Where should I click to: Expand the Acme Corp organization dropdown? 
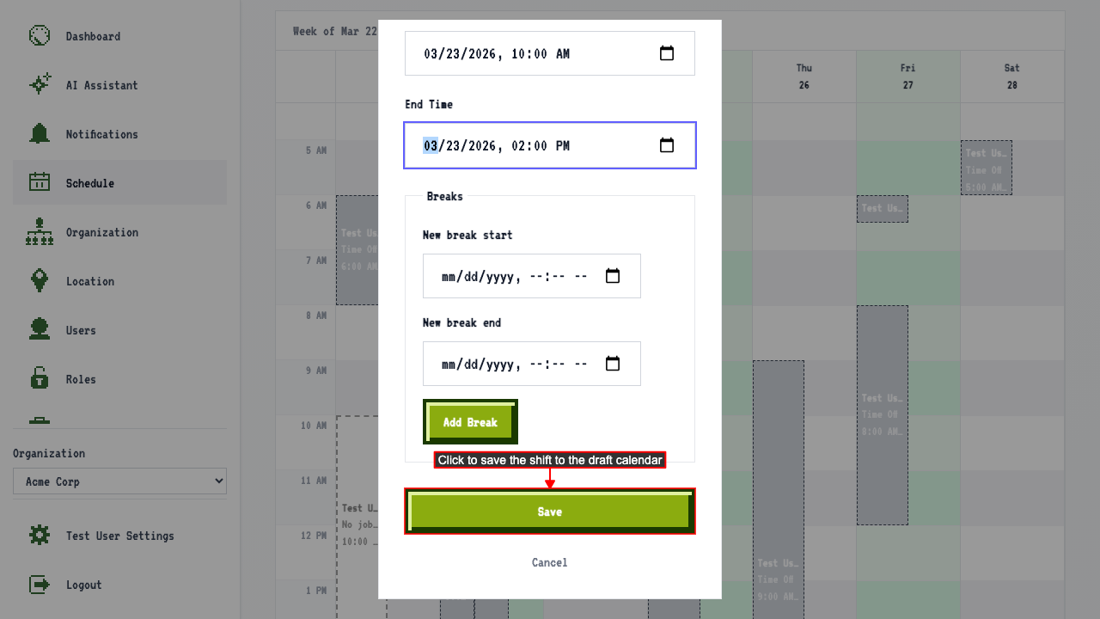coord(119,481)
